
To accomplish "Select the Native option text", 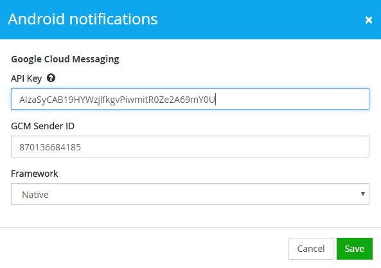I will tap(35, 195).
